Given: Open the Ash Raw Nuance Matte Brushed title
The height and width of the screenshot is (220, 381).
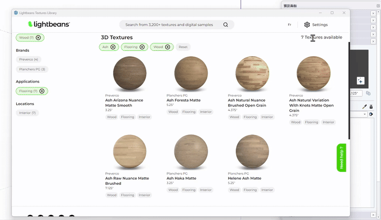Looking at the screenshot, I should [x=127, y=181].
